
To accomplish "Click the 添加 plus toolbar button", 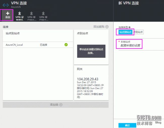I will [8, 15].
